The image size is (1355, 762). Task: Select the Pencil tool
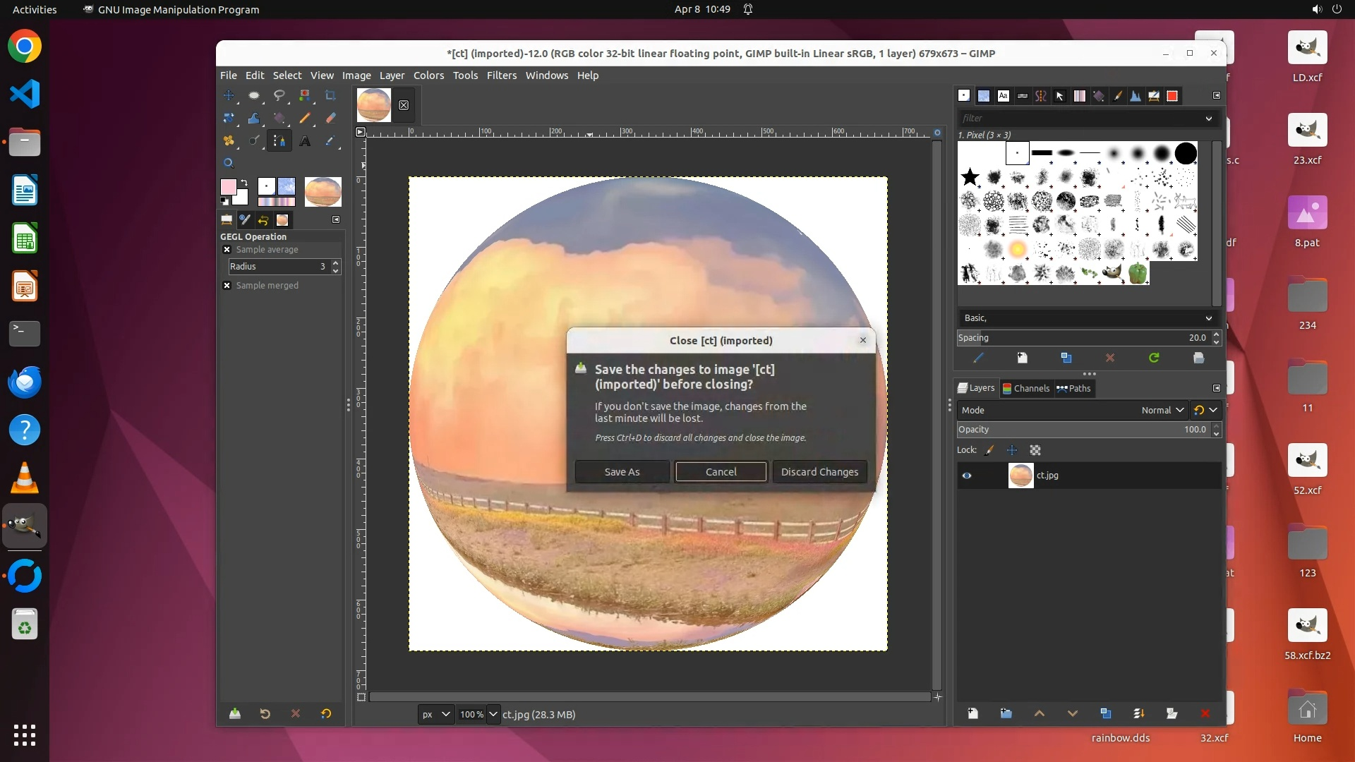(305, 119)
